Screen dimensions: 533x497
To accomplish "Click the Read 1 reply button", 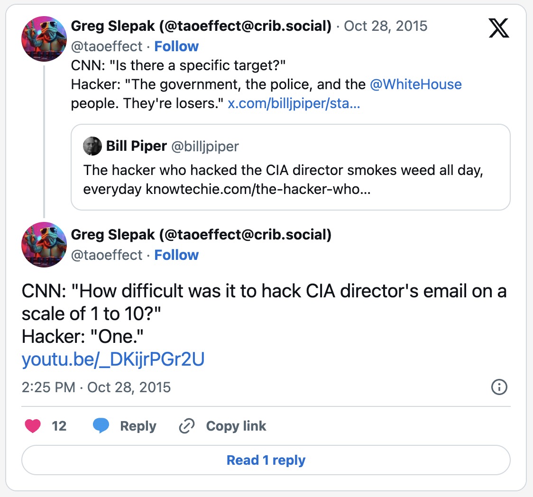I will (266, 460).
